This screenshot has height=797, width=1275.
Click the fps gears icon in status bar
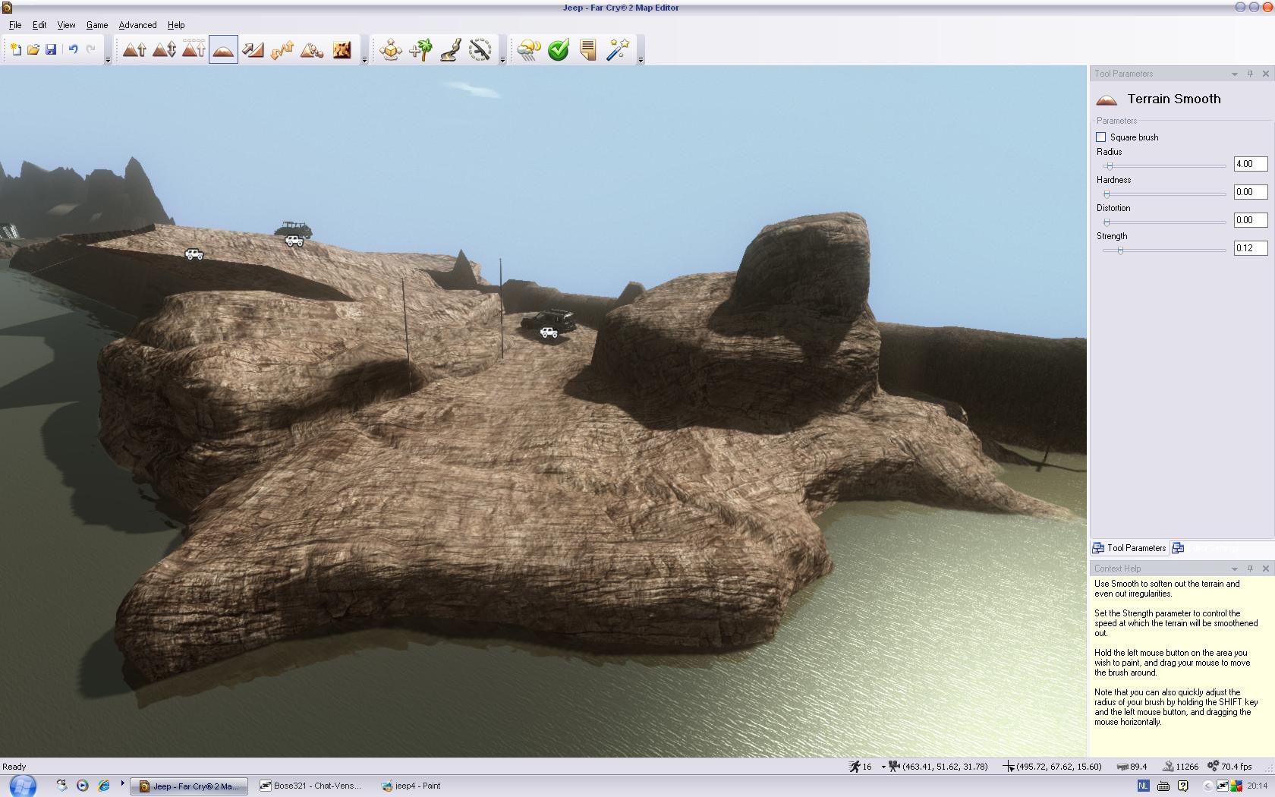1213,767
